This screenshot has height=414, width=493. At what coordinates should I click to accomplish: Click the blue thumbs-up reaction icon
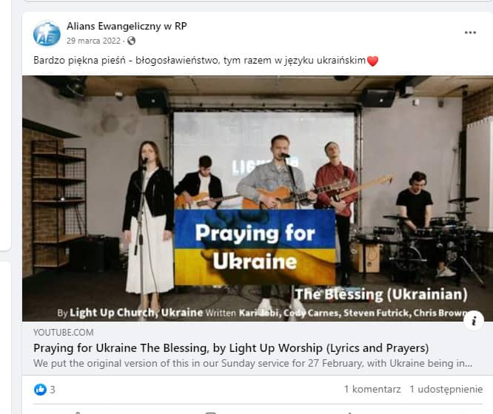[40, 390]
